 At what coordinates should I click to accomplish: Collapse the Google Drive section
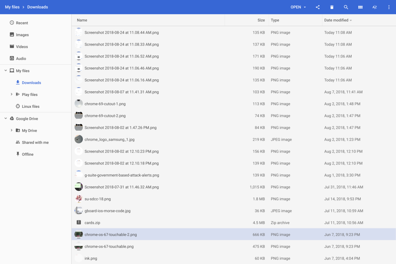(6, 119)
